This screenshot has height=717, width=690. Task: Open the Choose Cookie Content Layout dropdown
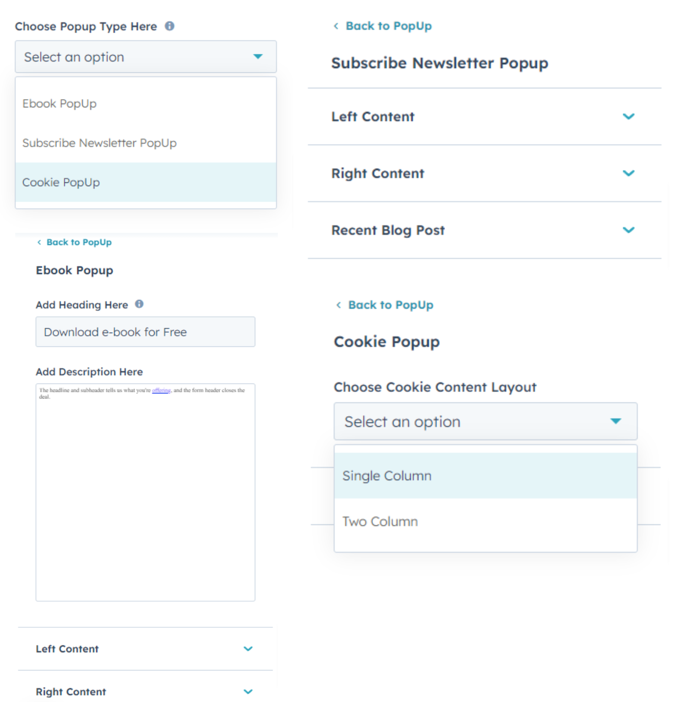(485, 421)
